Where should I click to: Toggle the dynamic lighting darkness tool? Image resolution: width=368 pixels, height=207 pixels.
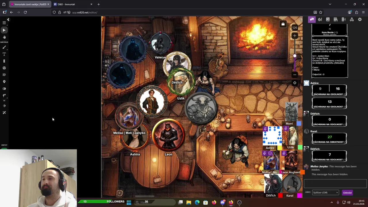click(4, 89)
